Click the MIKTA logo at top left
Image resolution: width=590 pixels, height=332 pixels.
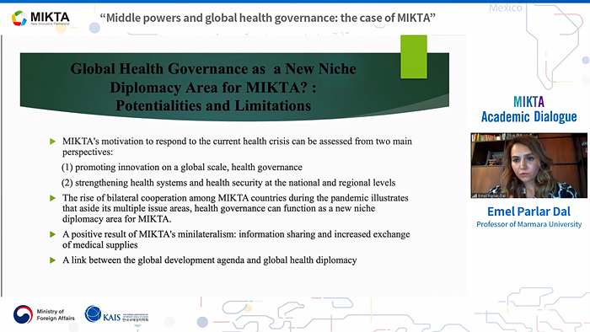(x=40, y=18)
